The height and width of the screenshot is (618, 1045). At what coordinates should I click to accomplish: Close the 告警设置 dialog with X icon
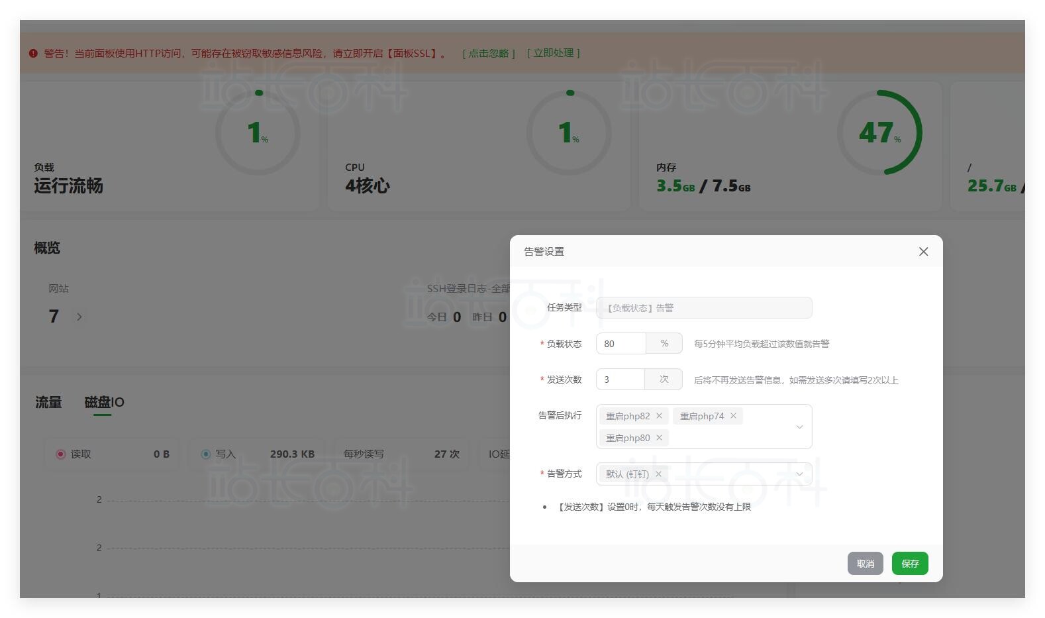[923, 252]
